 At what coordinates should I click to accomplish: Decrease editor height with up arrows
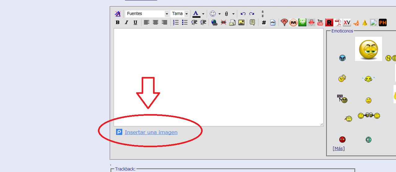coord(262,12)
